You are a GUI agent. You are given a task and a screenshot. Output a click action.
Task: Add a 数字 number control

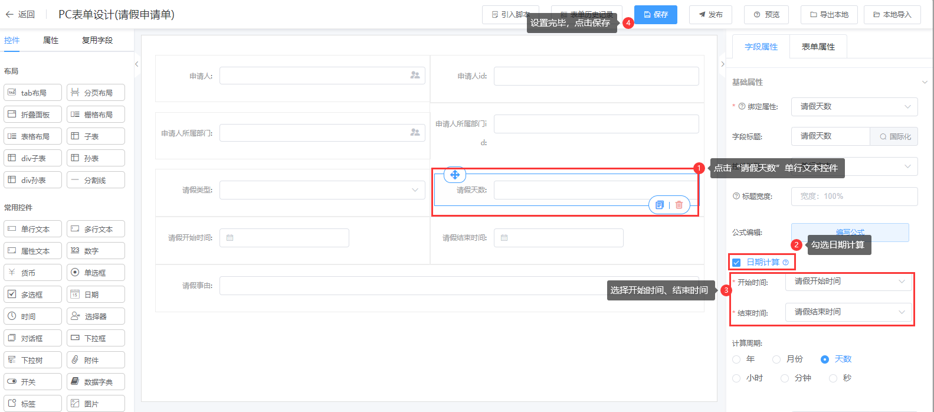[96, 251]
